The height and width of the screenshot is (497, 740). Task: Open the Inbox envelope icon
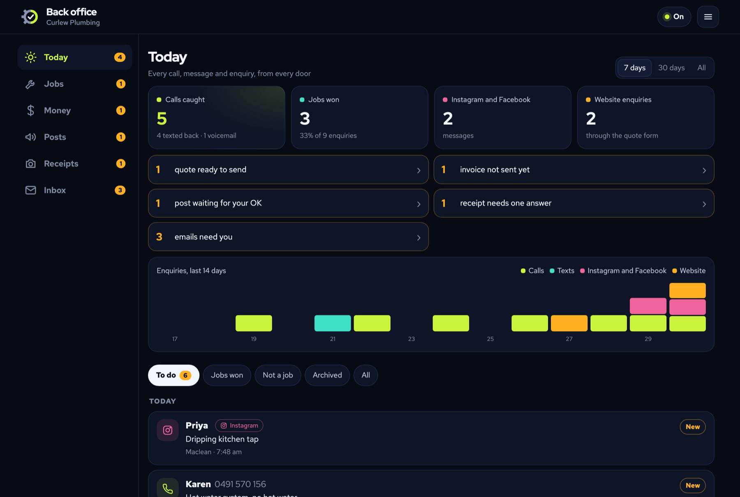click(x=30, y=190)
